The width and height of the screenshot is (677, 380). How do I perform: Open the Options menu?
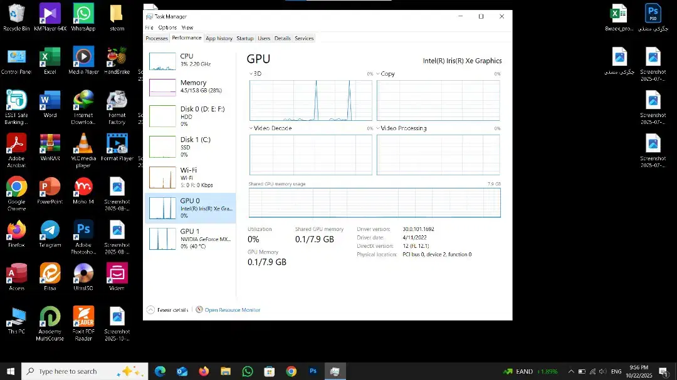pos(167,28)
